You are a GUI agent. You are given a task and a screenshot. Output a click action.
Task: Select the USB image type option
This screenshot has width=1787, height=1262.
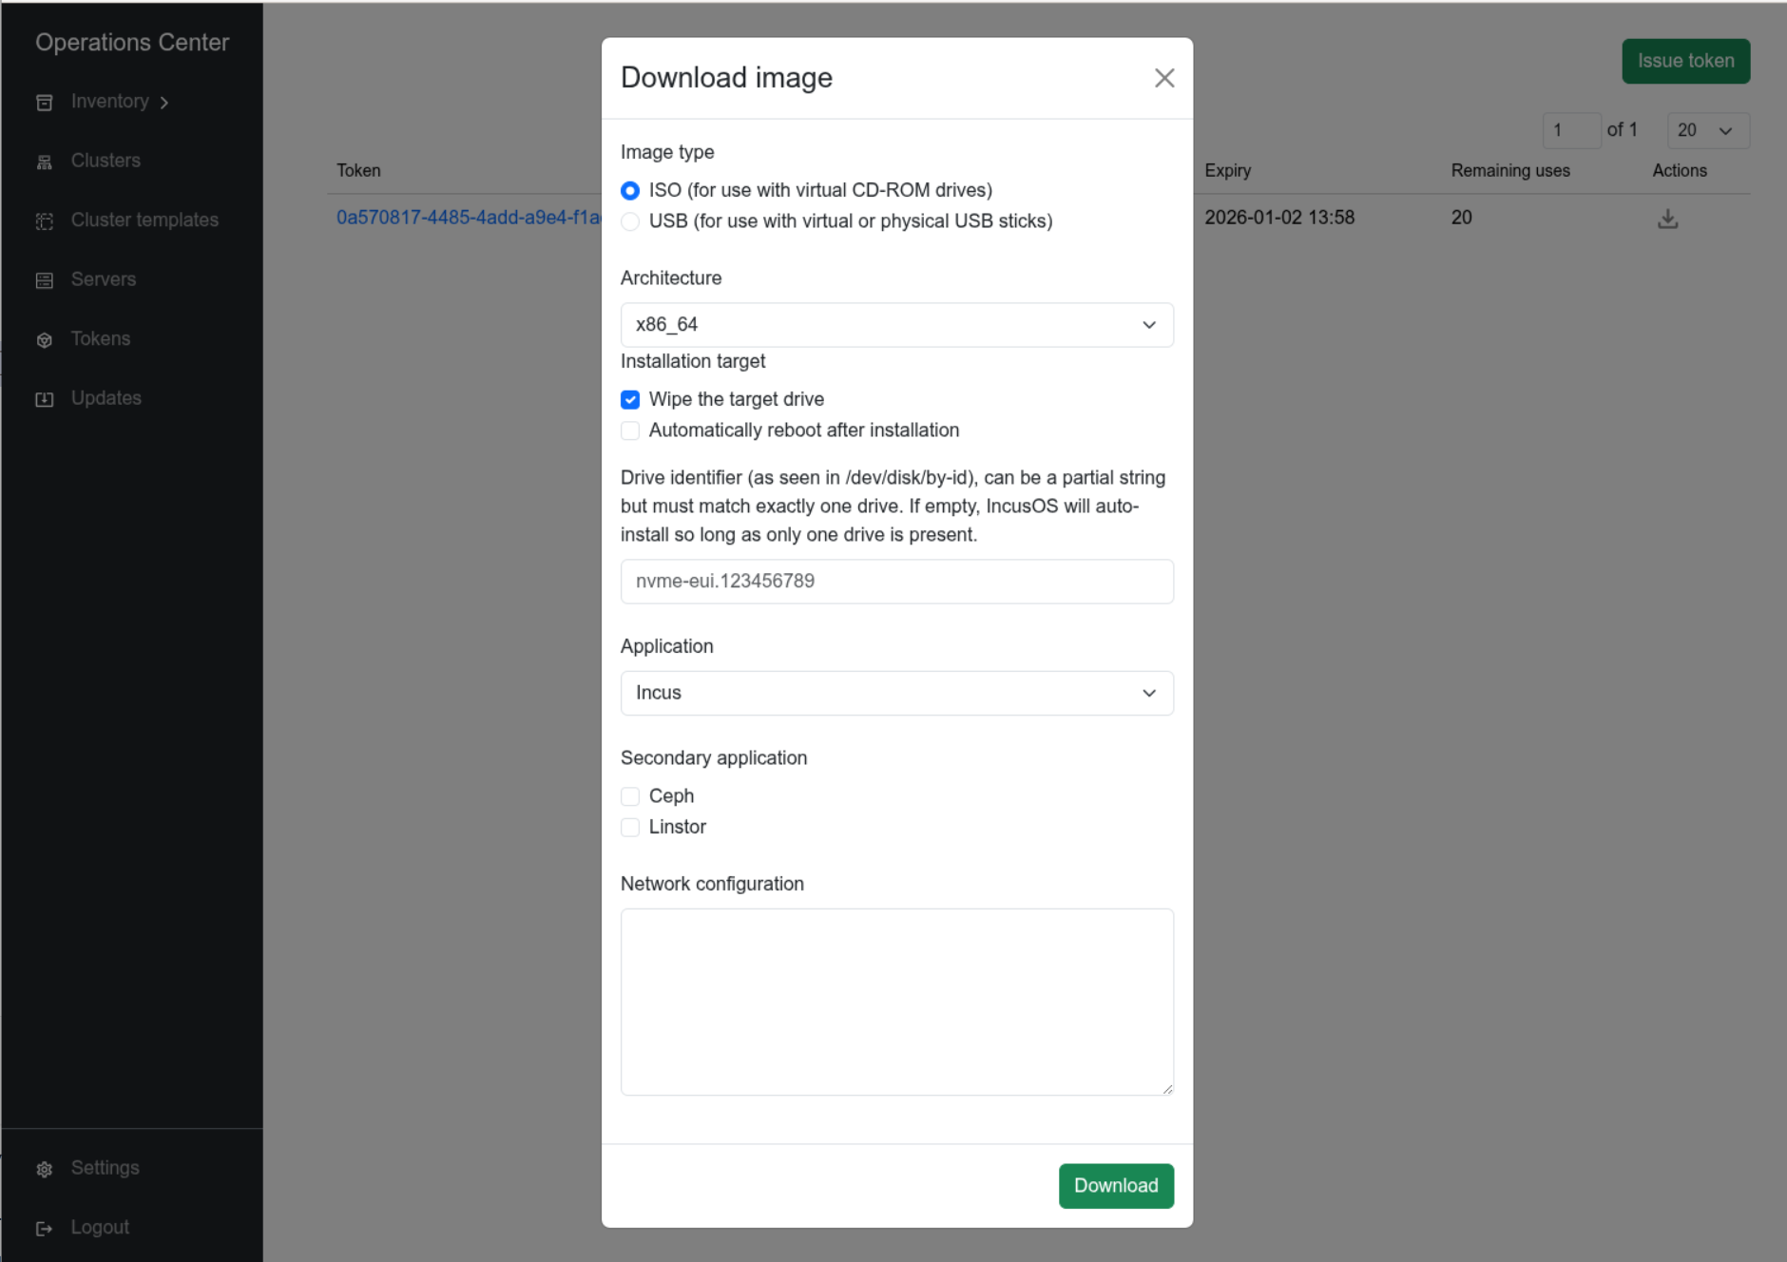point(630,220)
